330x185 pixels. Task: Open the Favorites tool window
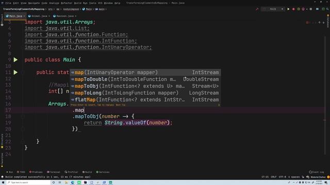pyautogui.click(x=2, y=160)
